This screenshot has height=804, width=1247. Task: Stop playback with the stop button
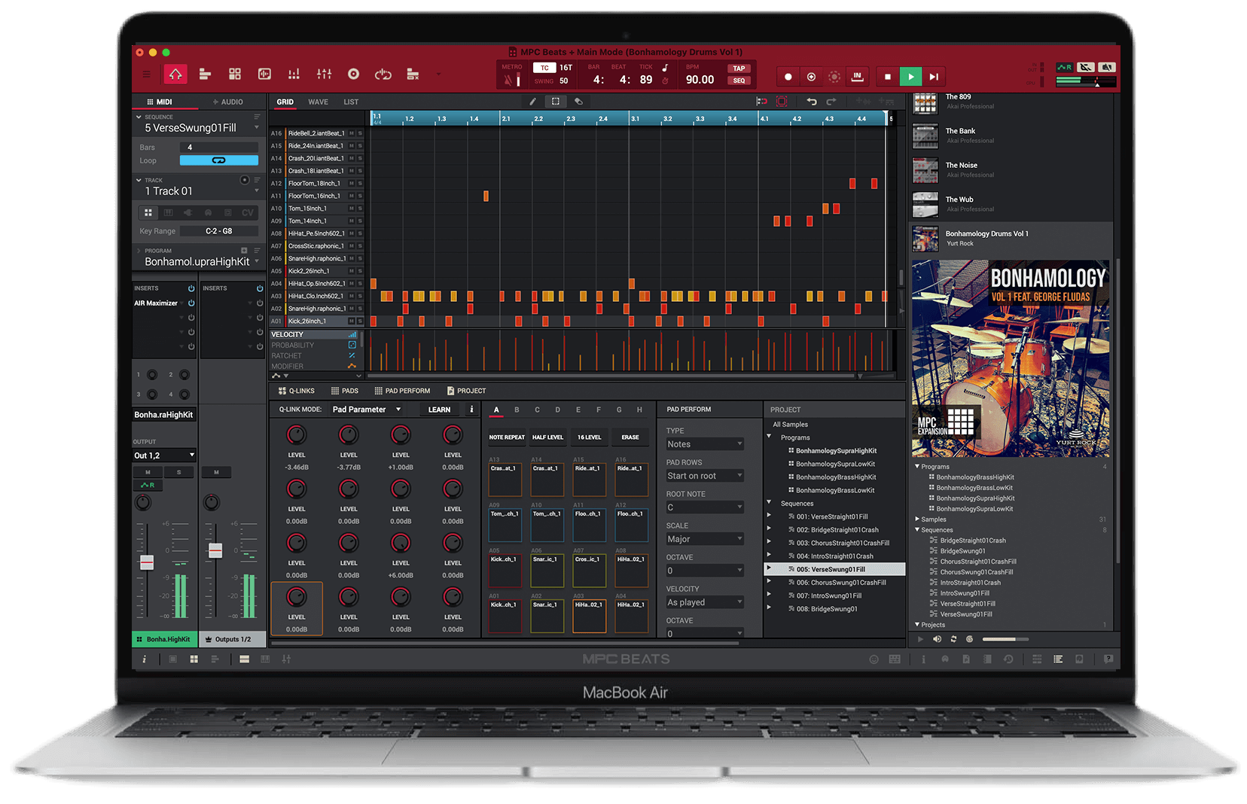coord(888,77)
